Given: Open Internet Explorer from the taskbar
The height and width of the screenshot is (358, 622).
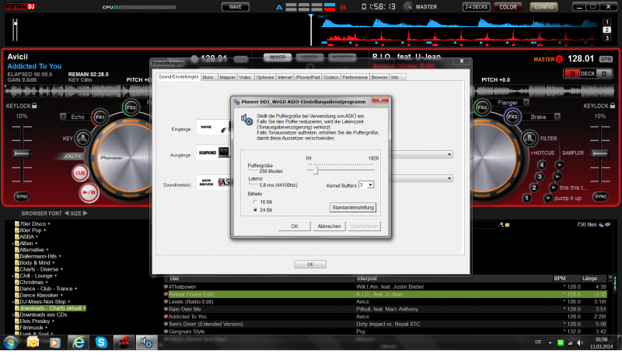Looking at the screenshot, I should [x=79, y=342].
